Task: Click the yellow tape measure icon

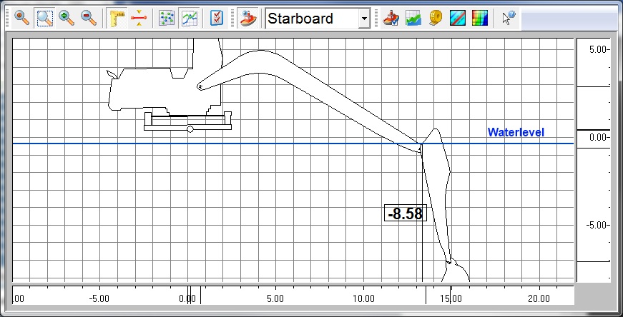Action: click(x=436, y=19)
